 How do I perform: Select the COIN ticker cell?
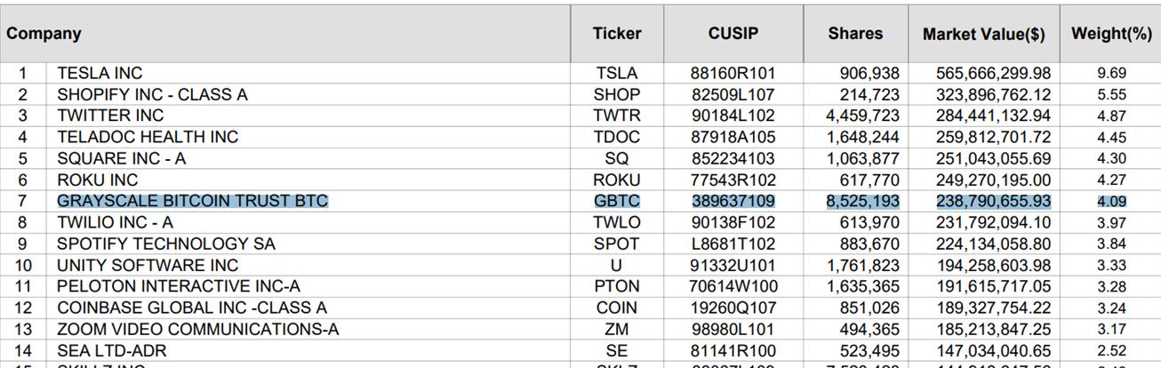[x=617, y=308]
